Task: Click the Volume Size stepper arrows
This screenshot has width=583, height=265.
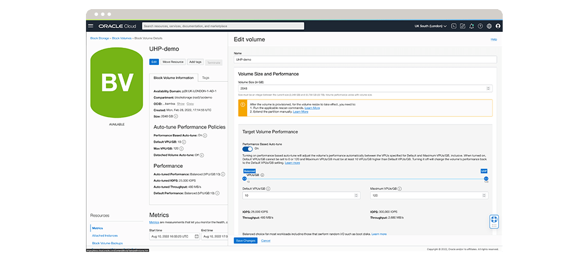Action: click(488, 88)
